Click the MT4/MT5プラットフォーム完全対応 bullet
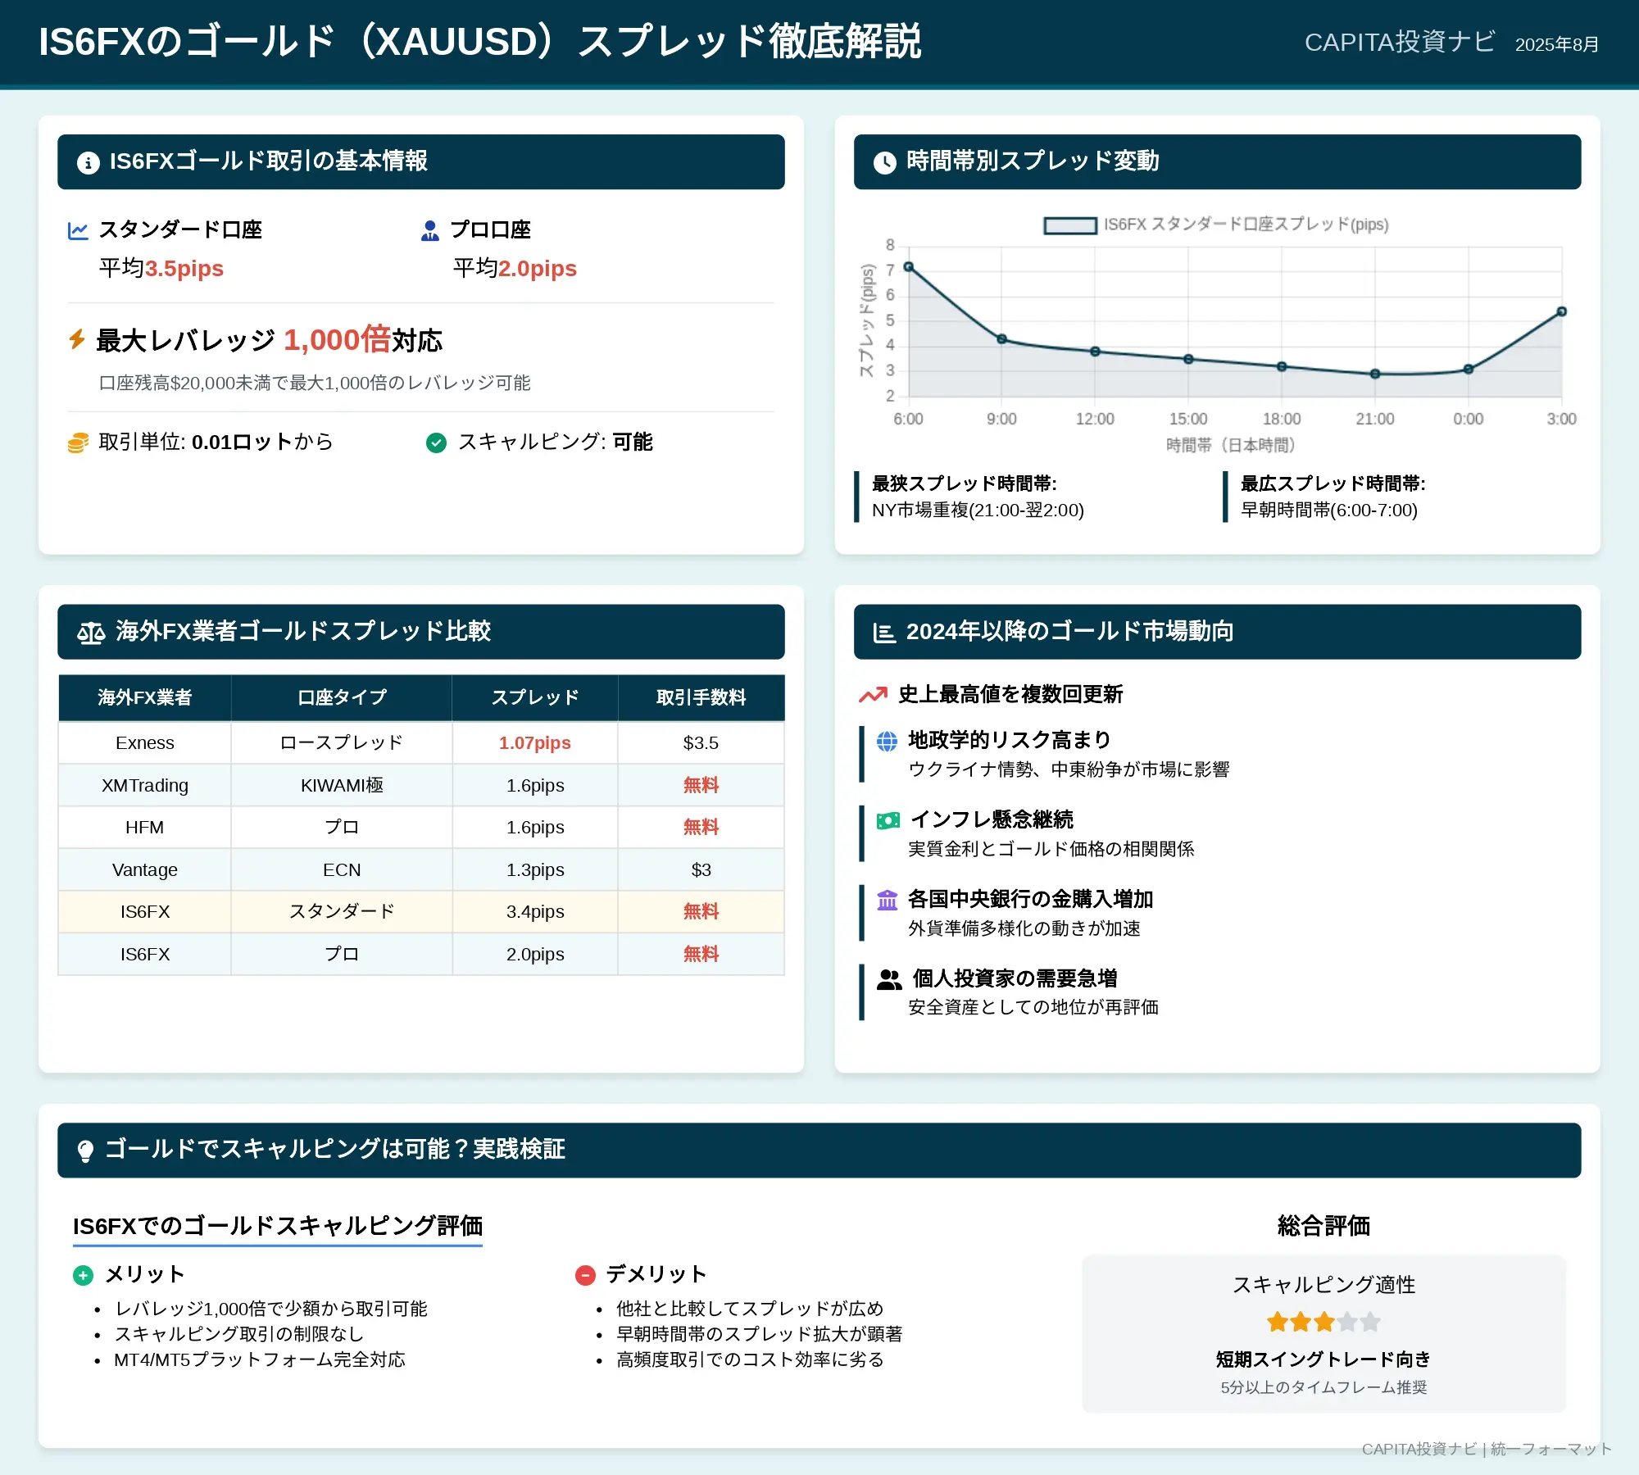This screenshot has height=1475, width=1639. click(260, 1359)
